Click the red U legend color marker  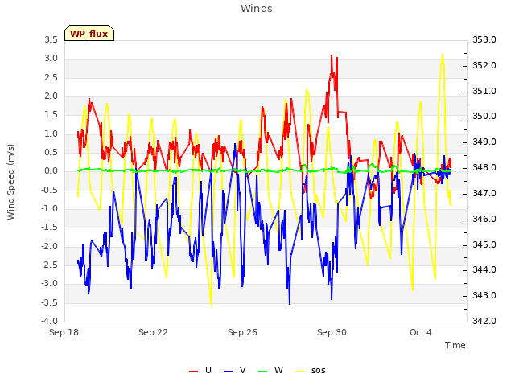click(x=193, y=372)
